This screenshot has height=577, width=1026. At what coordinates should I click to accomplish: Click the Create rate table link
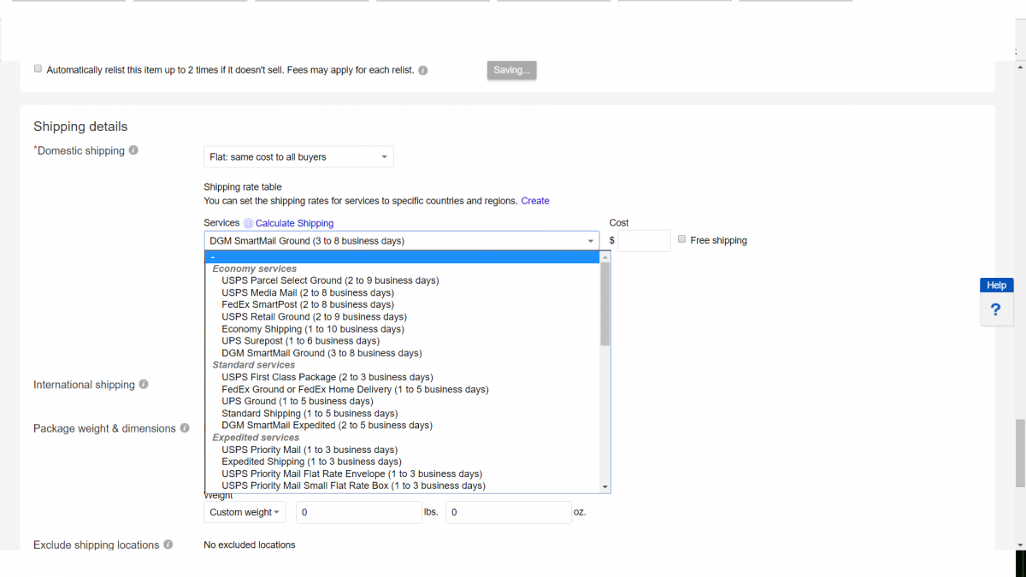(x=535, y=201)
